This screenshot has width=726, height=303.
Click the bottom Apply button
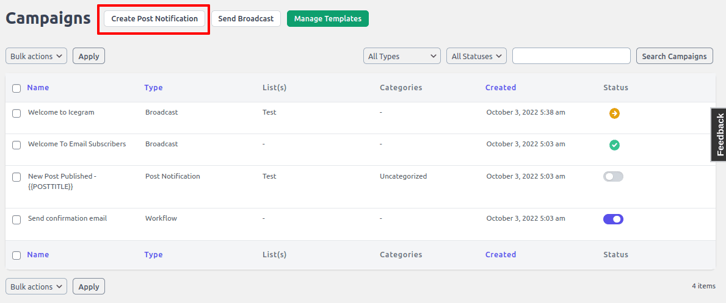[x=89, y=287]
